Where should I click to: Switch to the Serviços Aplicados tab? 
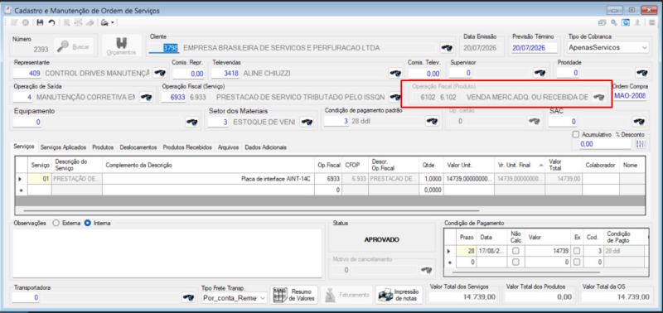pos(64,147)
